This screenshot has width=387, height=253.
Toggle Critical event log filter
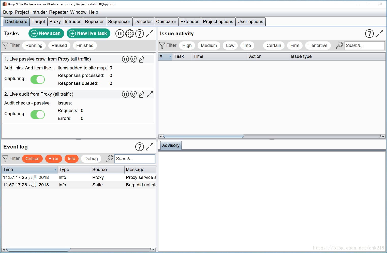point(32,159)
